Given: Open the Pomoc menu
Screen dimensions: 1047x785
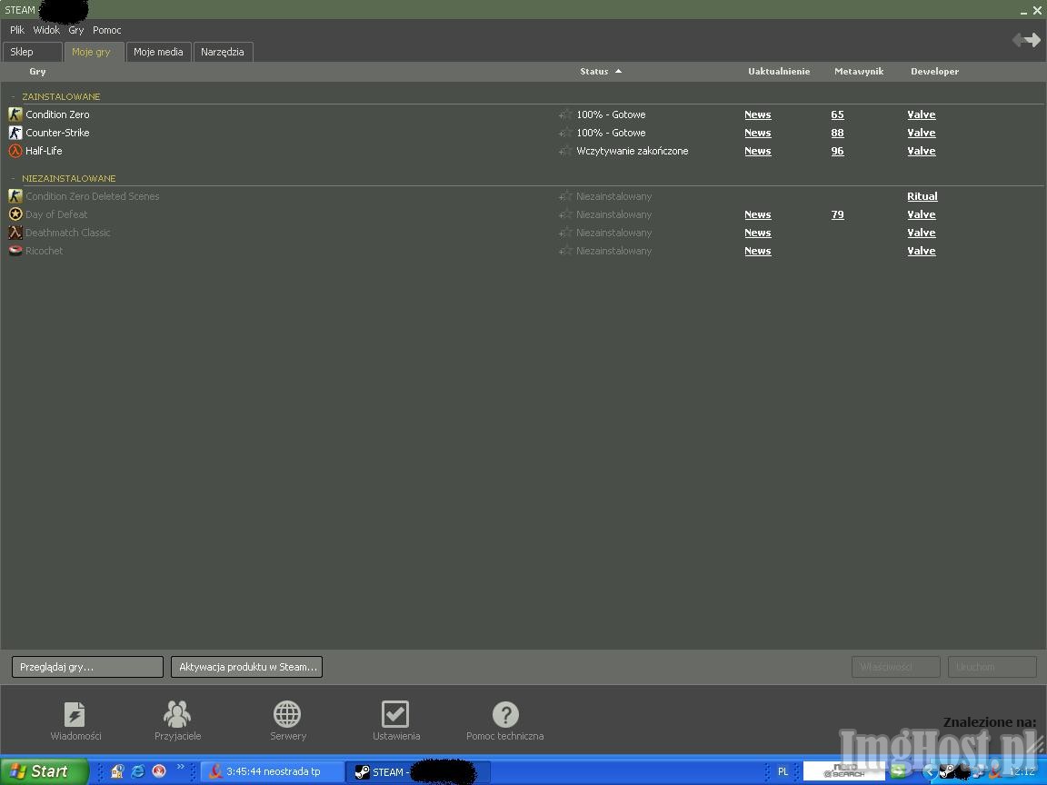Looking at the screenshot, I should 107,30.
